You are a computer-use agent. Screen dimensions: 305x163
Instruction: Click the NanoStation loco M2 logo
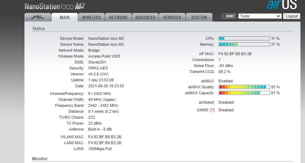pyautogui.click(x=55, y=6)
